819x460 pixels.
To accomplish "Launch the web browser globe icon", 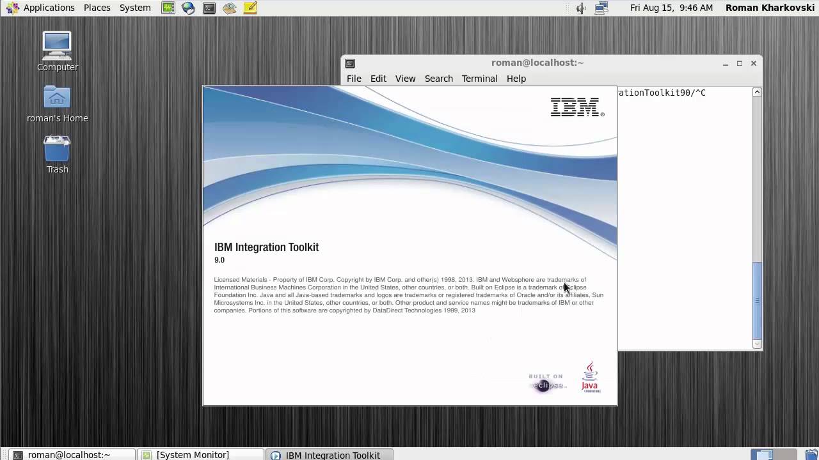I will (188, 8).
